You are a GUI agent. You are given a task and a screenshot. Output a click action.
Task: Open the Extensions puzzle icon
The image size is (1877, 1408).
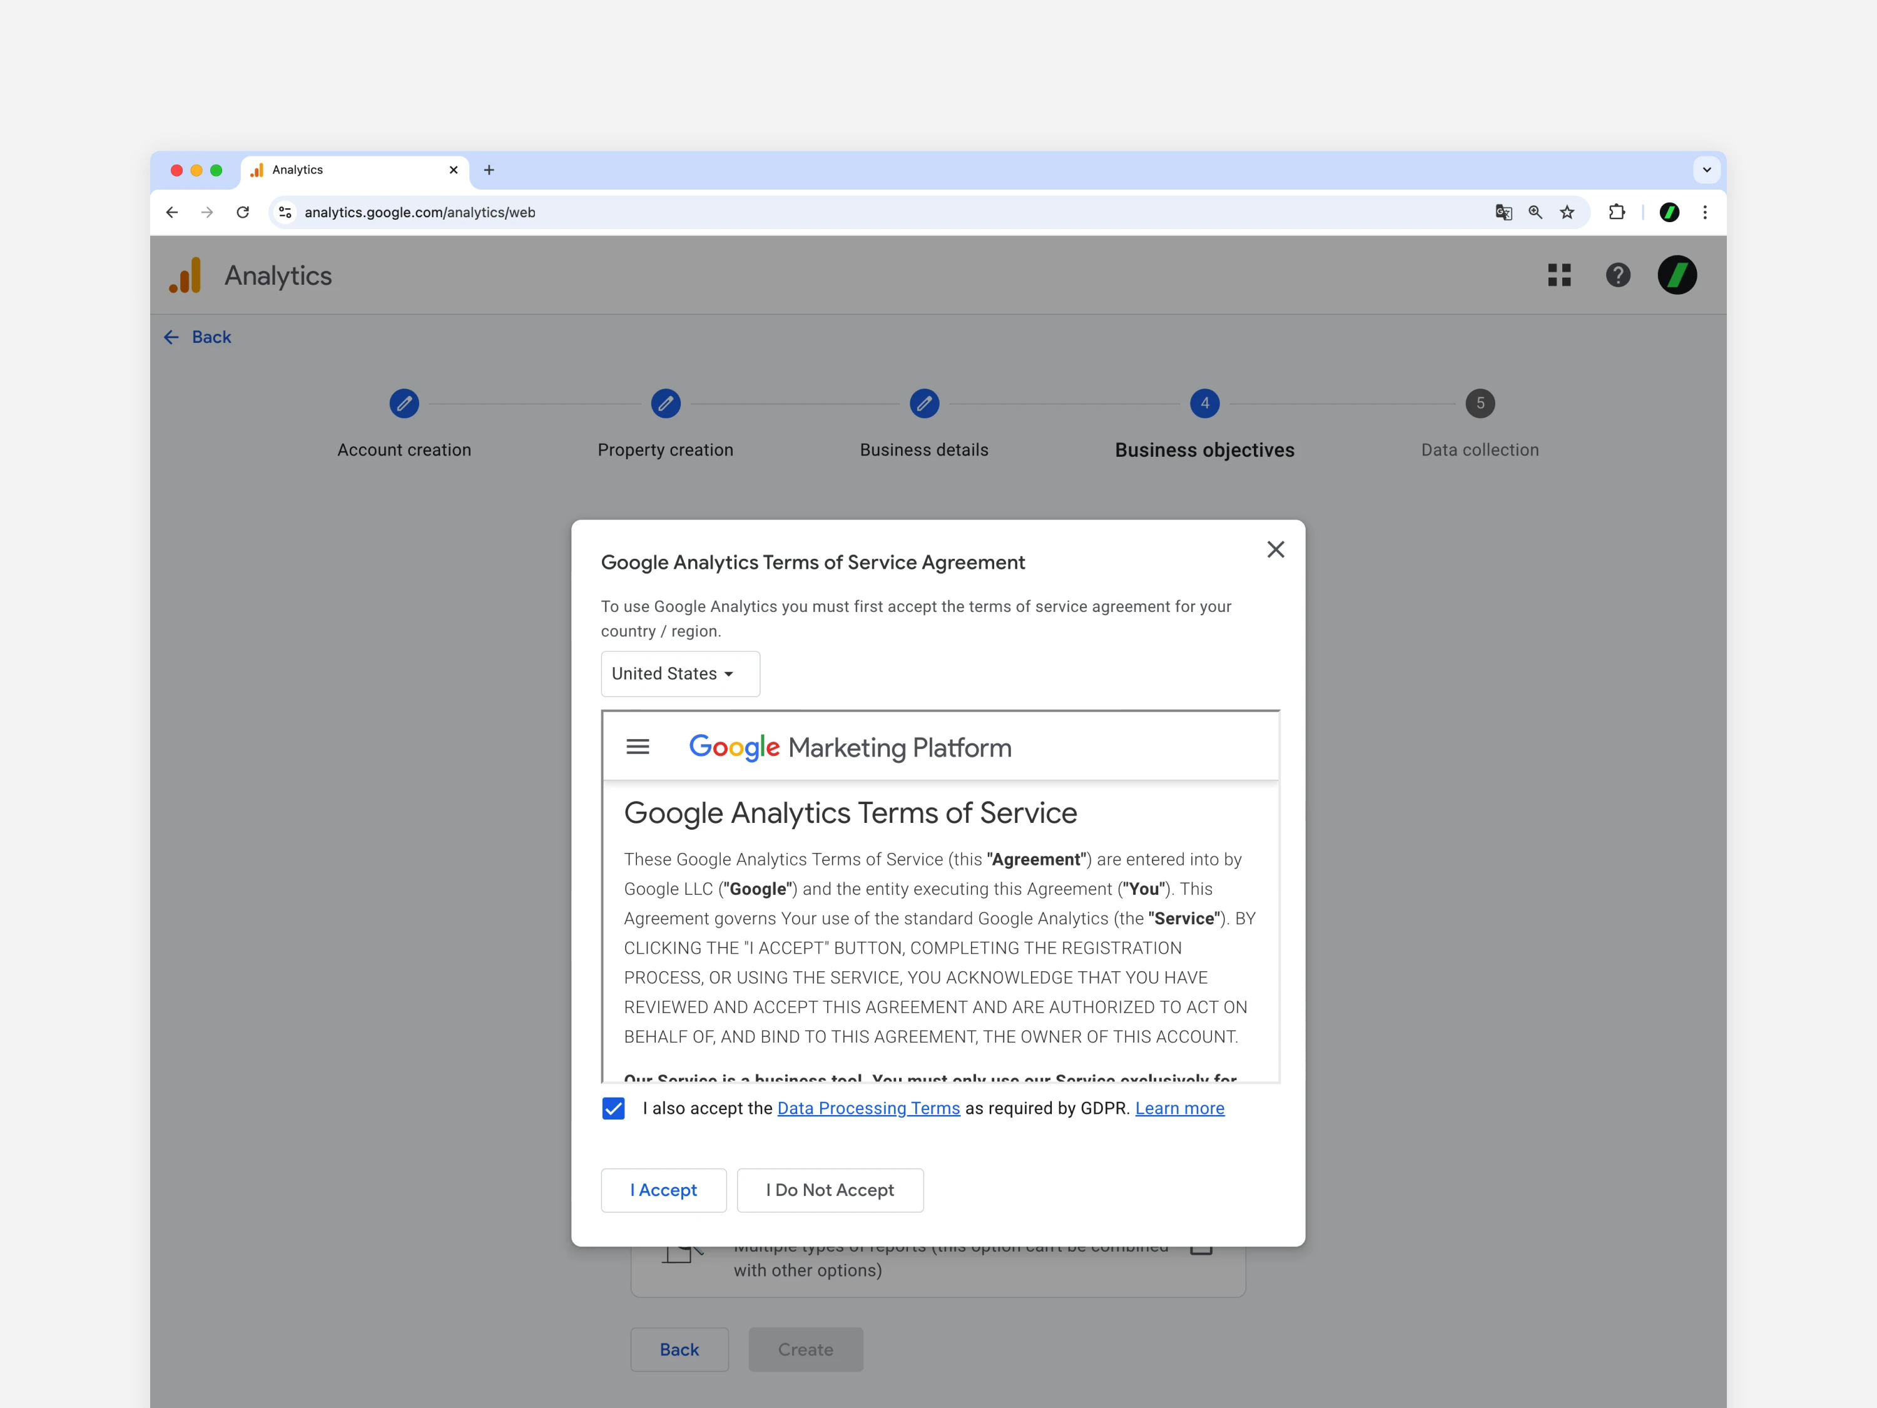pyautogui.click(x=1617, y=212)
